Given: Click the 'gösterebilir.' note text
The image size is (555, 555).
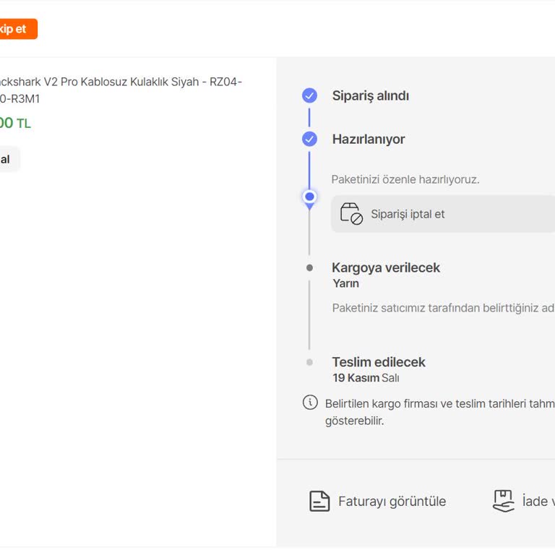Looking at the screenshot, I should pyautogui.click(x=355, y=421).
